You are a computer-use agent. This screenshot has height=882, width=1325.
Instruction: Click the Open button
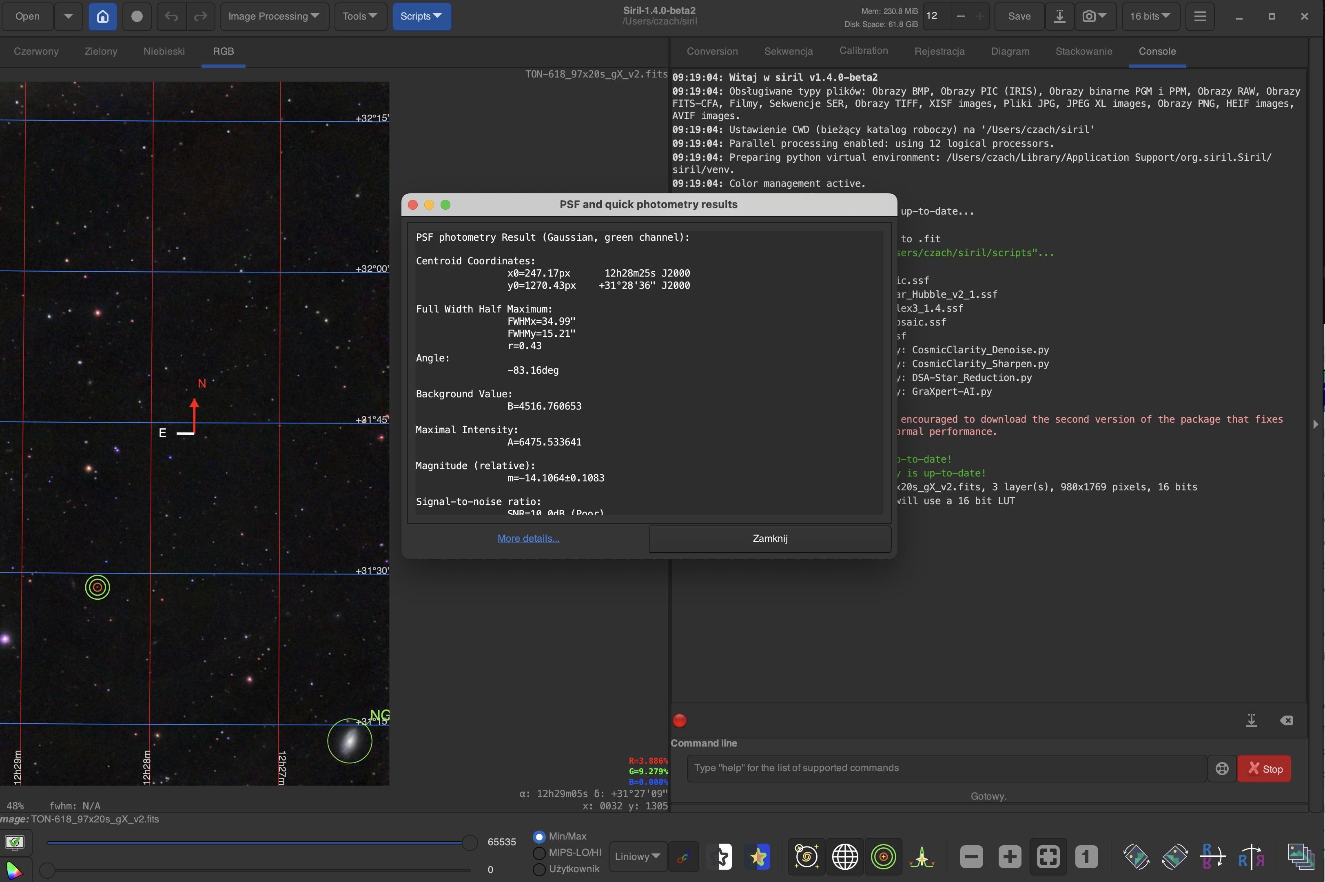click(x=28, y=16)
